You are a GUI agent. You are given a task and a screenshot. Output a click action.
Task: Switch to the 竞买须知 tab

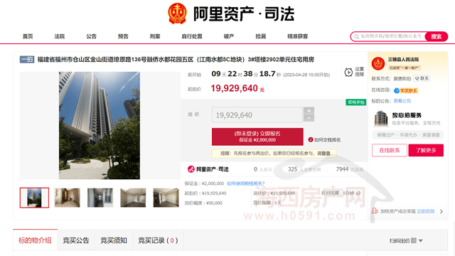click(x=114, y=240)
